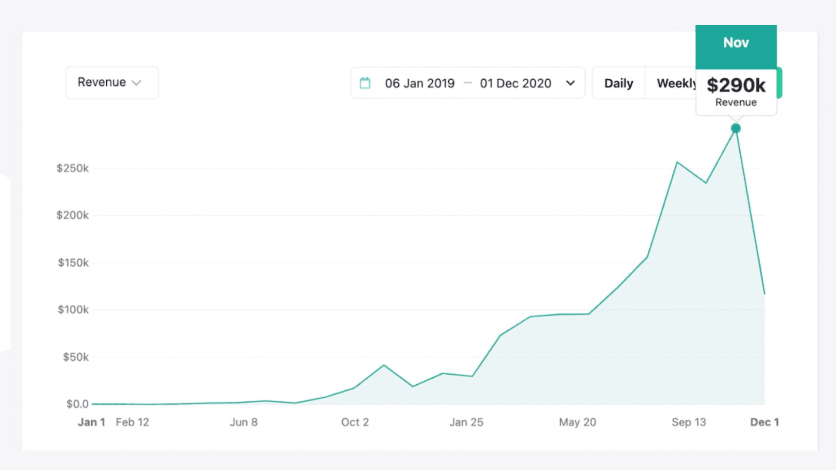Click the Jan 25 axis label
This screenshot has width=836, height=470.
coord(466,422)
